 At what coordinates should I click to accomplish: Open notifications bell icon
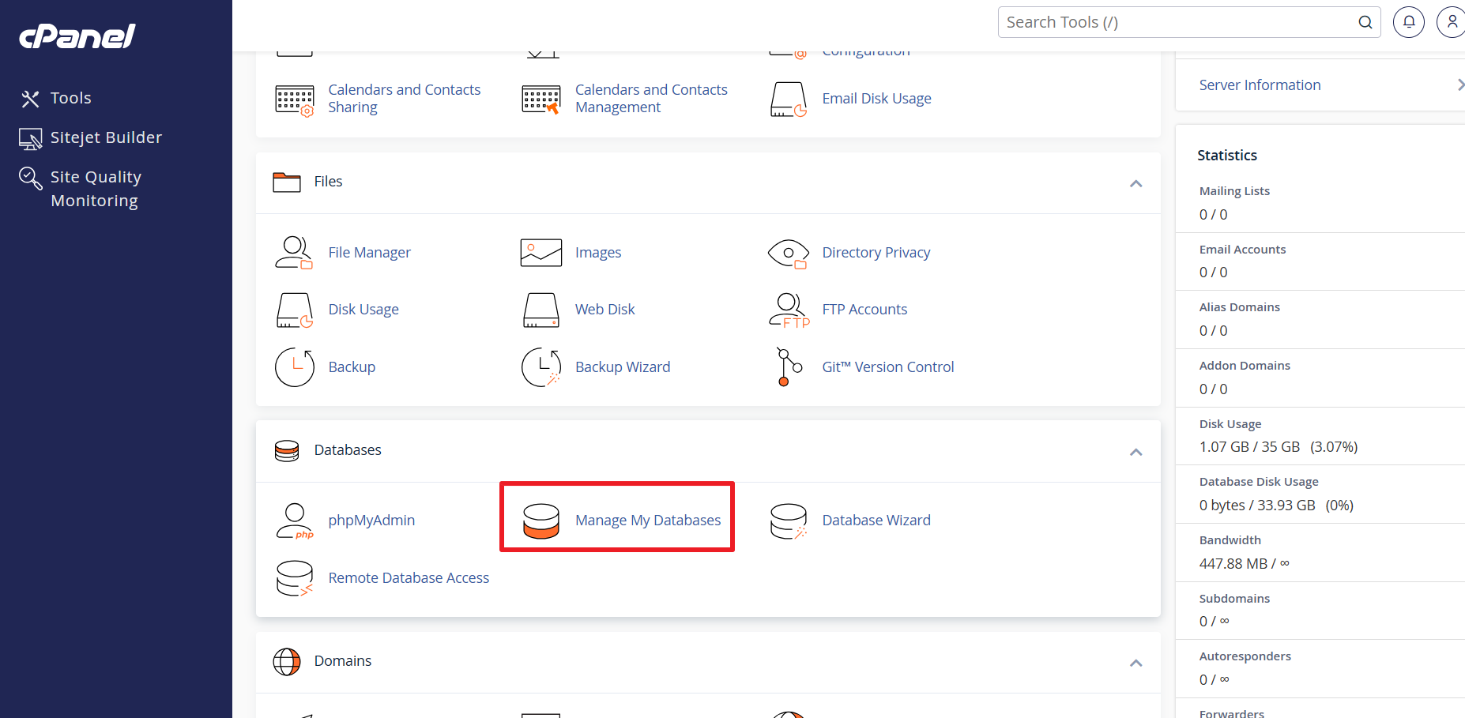coord(1409,22)
